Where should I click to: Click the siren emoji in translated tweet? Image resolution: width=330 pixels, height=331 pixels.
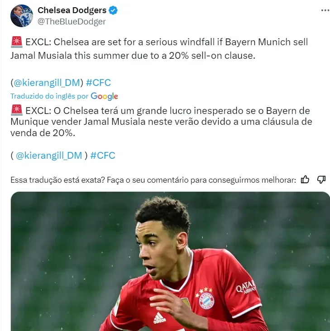(17, 110)
